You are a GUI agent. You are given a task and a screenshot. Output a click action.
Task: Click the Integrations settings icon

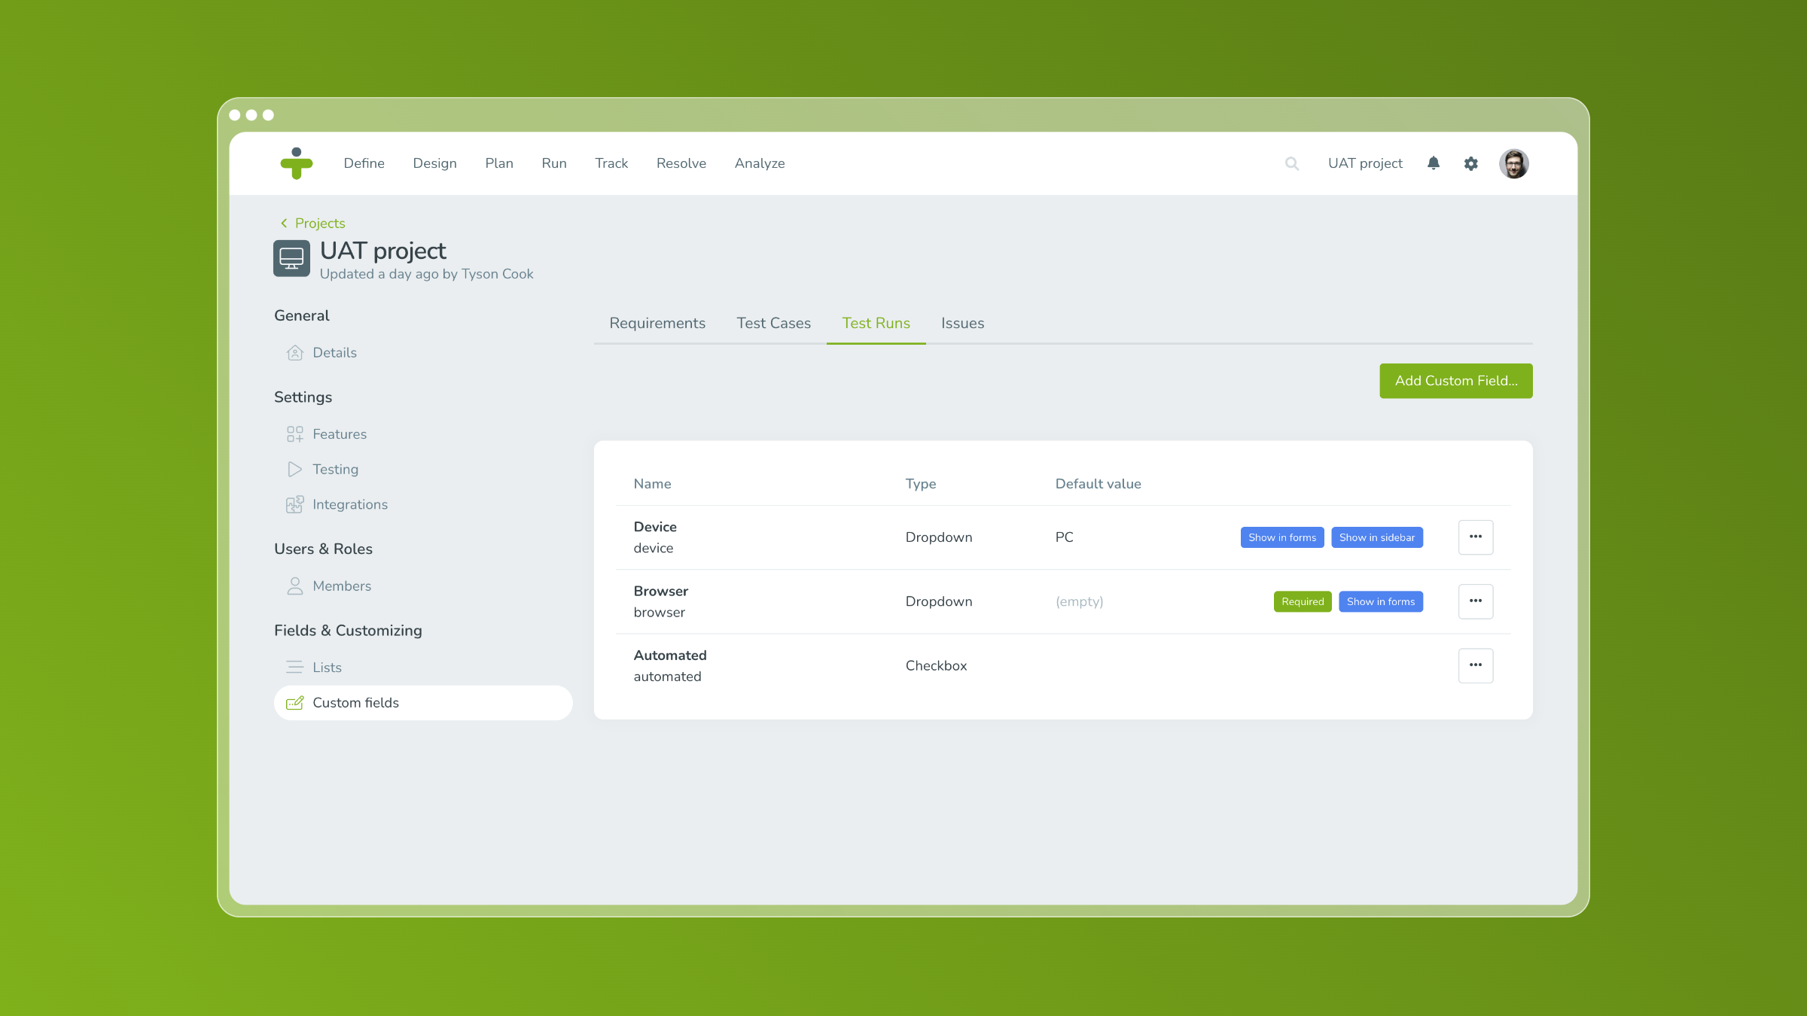coord(294,503)
